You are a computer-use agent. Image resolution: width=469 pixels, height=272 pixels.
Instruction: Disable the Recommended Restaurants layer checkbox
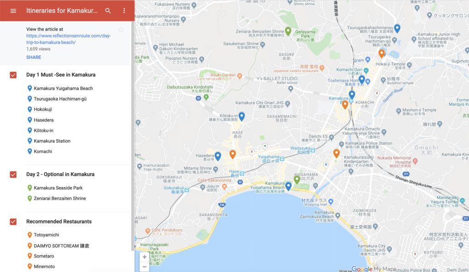point(12,221)
